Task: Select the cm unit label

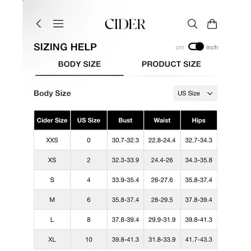Action: 180,47
